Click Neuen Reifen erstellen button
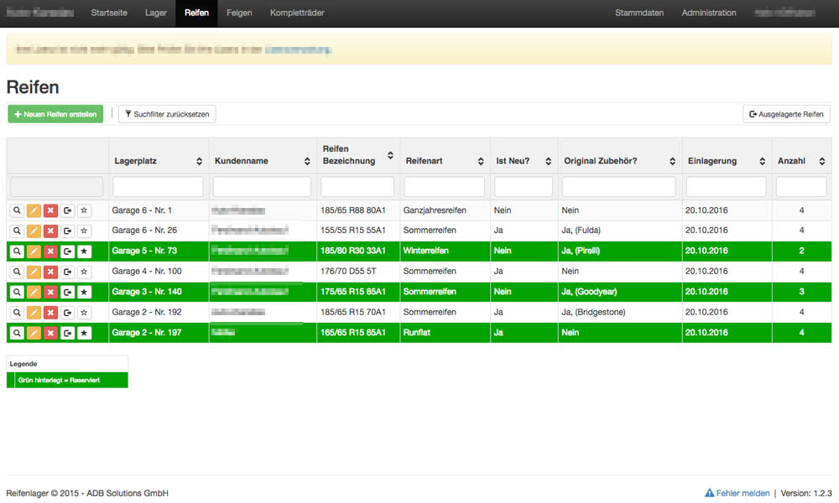Screen dimensions: 839x503 55,114
